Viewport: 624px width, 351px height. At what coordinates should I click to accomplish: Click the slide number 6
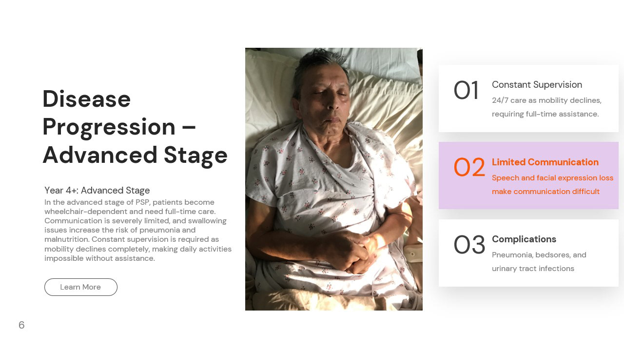(21, 325)
